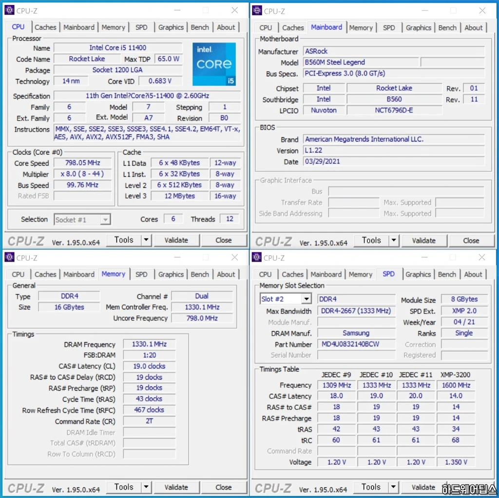The image size is (499, 498).
Task: Click Tools button in CPU window
Action: (124, 240)
